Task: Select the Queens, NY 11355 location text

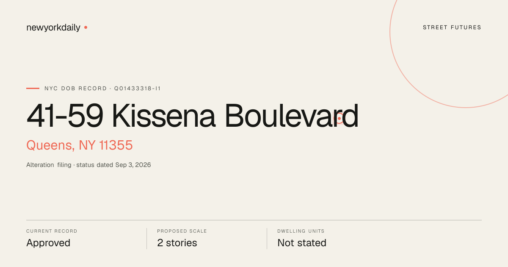Action: [x=80, y=145]
